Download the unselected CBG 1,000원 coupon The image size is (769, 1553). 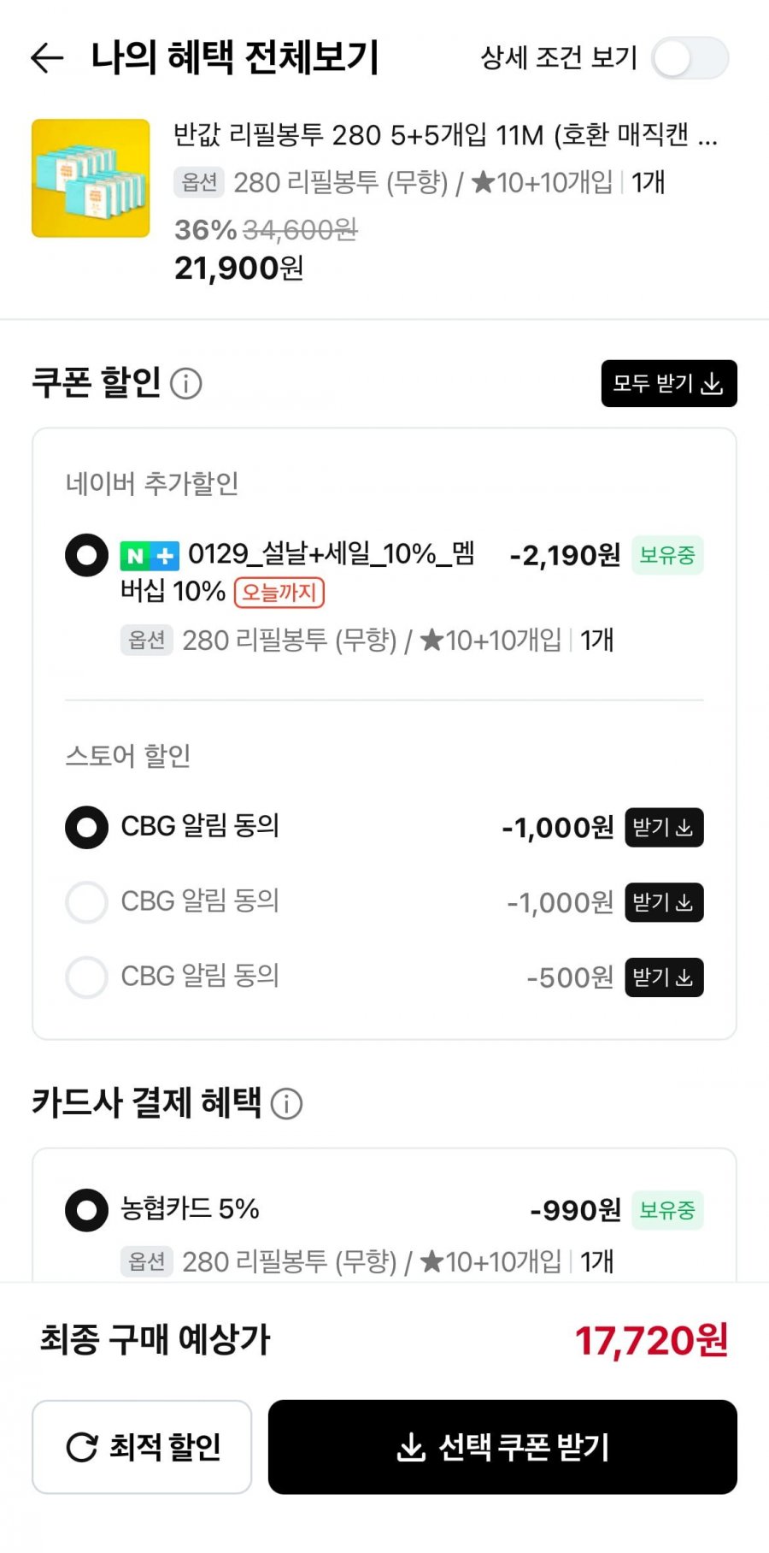pyautogui.click(x=664, y=902)
